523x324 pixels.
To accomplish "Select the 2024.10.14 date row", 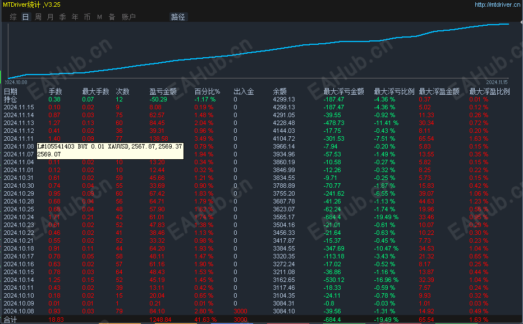I will 19,280.
